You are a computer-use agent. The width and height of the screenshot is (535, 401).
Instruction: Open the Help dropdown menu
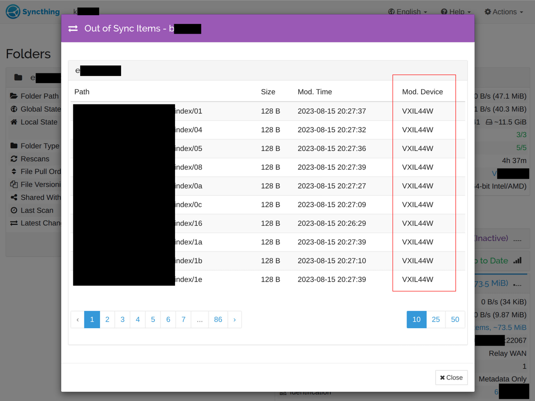(456, 12)
